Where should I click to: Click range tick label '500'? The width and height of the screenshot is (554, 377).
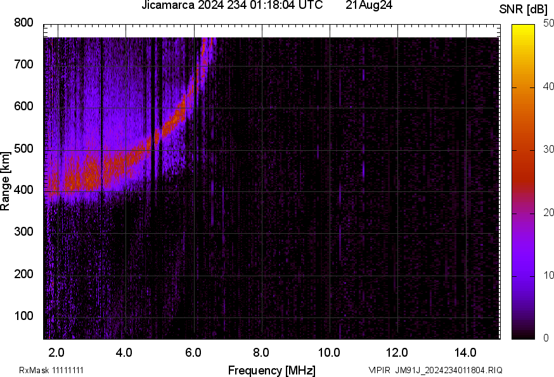click(23, 148)
